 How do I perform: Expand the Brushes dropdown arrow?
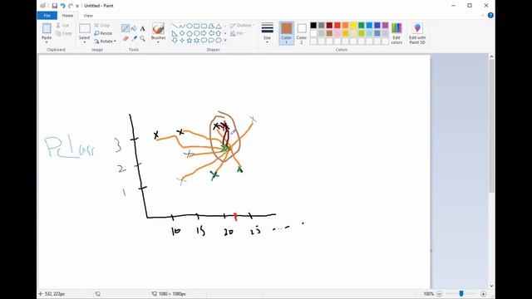(x=158, y=42)
